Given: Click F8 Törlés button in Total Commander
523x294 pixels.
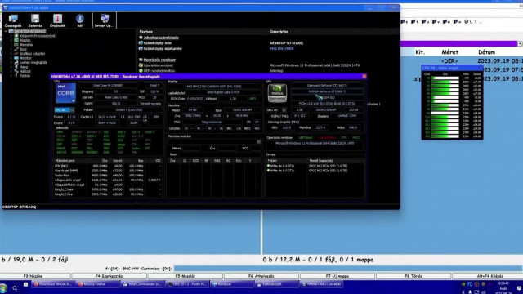Looking at the screenshot, I should point(413,276).
